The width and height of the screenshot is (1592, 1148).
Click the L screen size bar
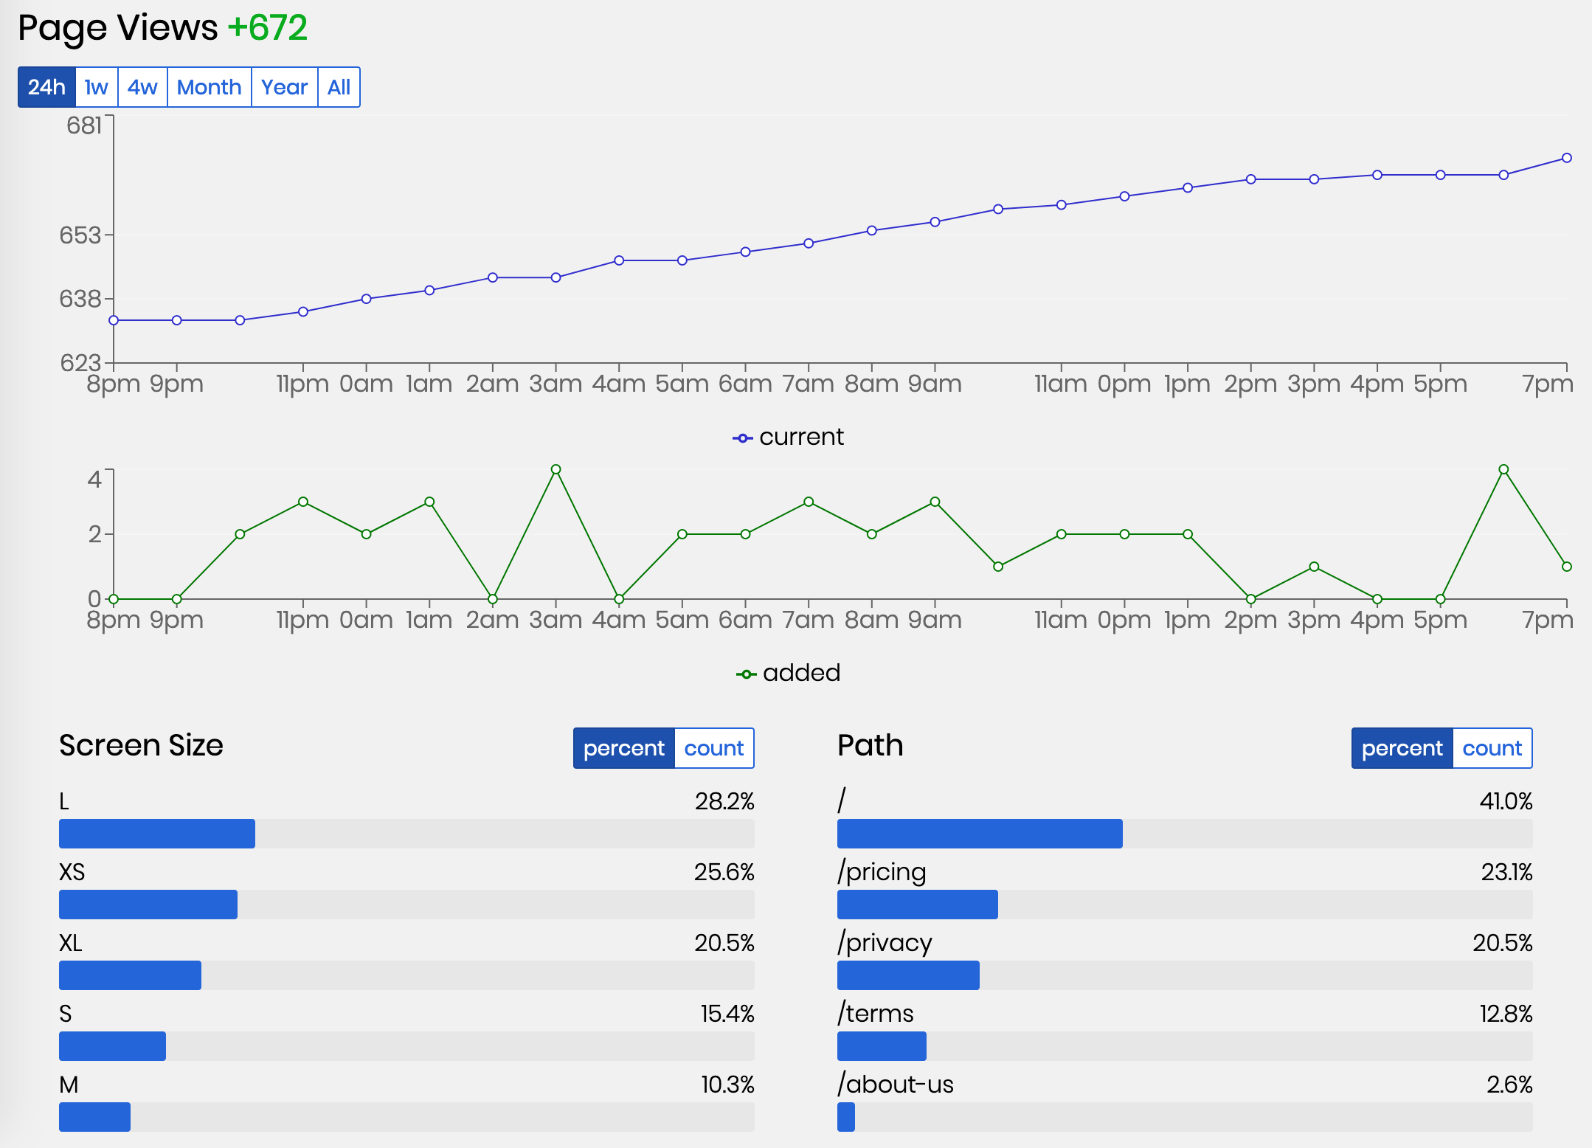point(157,834)
